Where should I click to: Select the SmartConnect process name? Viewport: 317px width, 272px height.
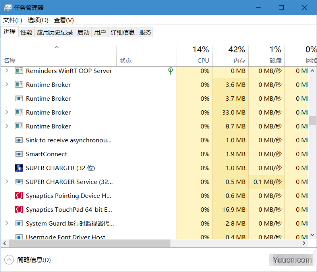(46, 154)
